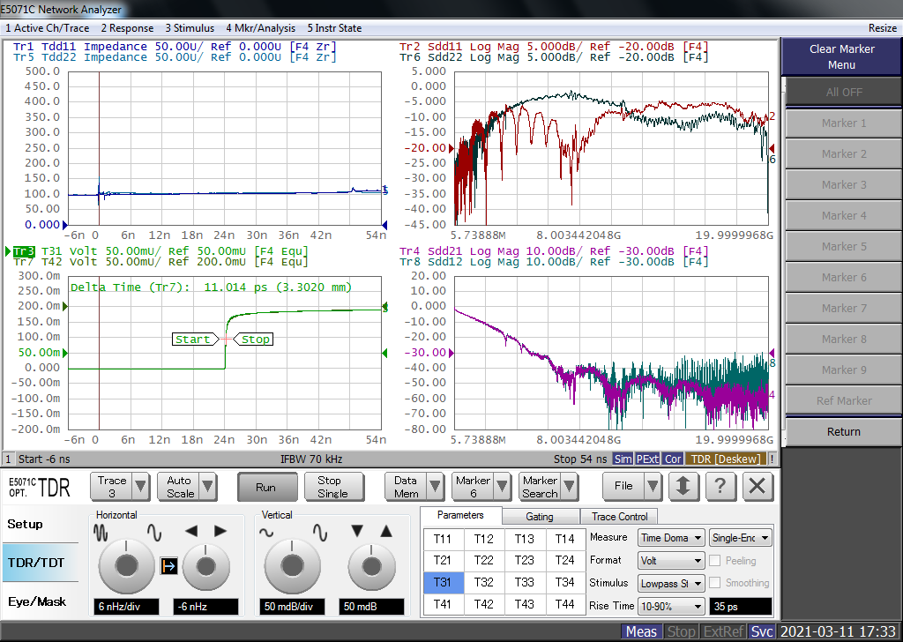Image resolution: width=903 pixels, height=642 pixels.
Task: Click the Return softkey button
Action: 843,432
